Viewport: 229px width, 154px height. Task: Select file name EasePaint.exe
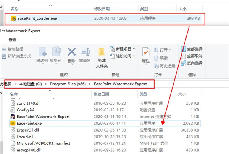pyautogui.click(x=29, y=123)
